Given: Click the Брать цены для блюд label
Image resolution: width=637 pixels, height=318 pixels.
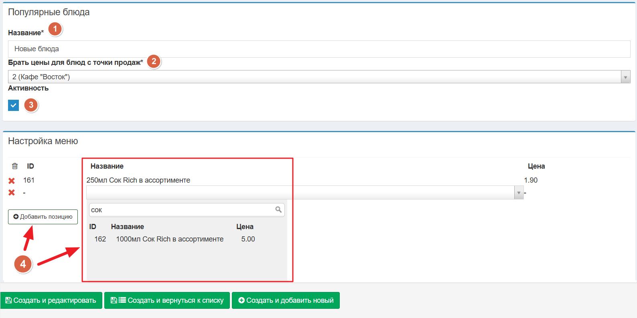Looking at the screenshot, I should (75, 62).
